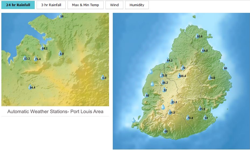
Task: Click the raindrop marker labeled 58.6
Action: [x=198, y=36]
